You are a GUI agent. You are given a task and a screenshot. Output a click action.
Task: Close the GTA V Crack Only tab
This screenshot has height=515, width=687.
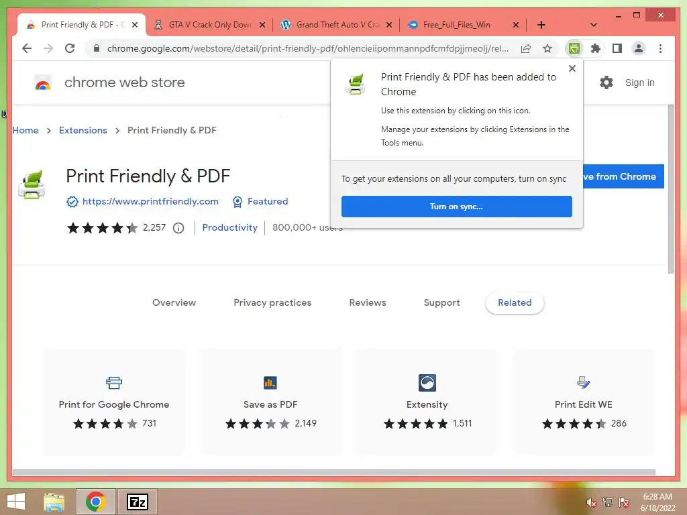(x=262, y=25)
